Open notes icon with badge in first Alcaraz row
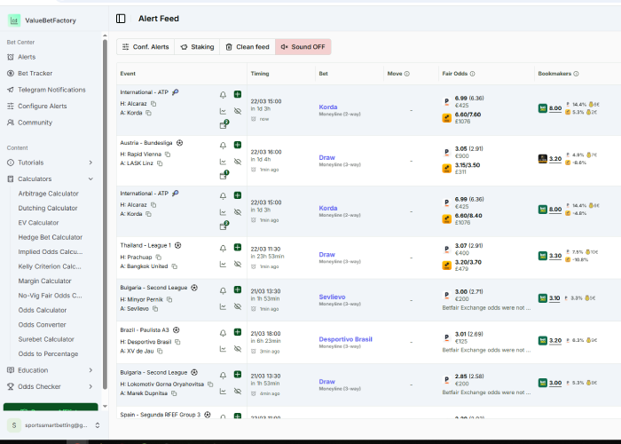 coord(224,124)
